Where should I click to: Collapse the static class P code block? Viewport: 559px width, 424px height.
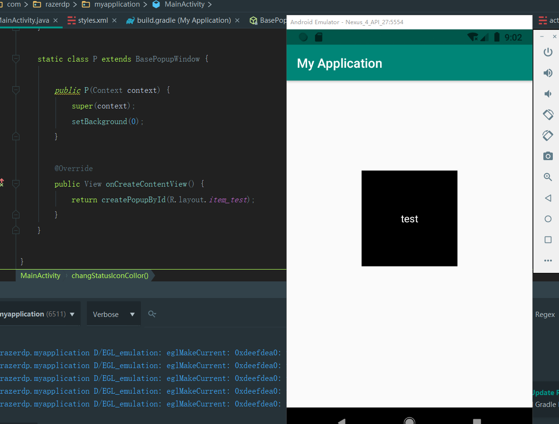coord(16,59)
